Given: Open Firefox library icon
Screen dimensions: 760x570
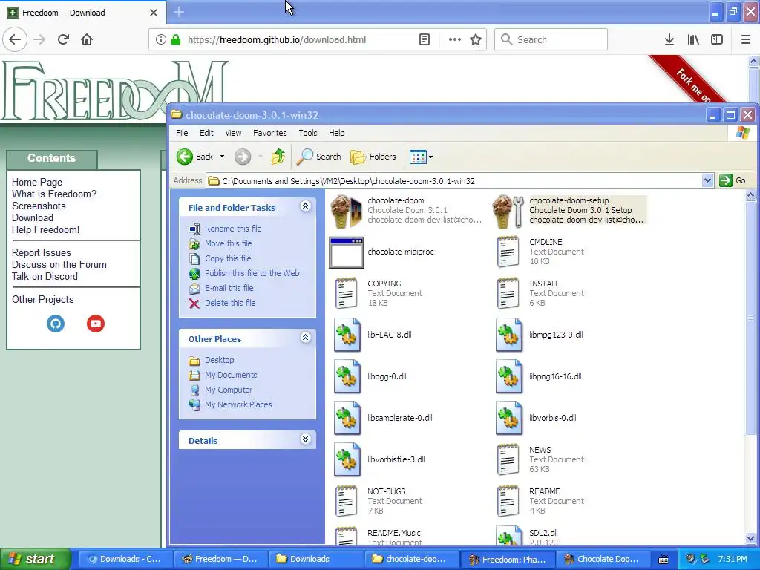Looking at the screenshot, I should click(693, 39).
